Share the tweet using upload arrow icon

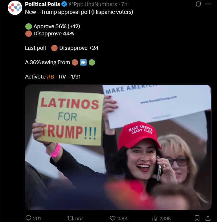[208, 218]
